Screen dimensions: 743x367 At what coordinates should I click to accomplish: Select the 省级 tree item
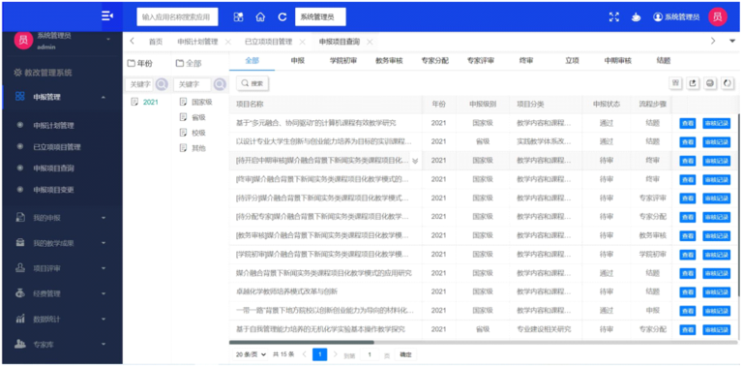(x=198, y=117)
